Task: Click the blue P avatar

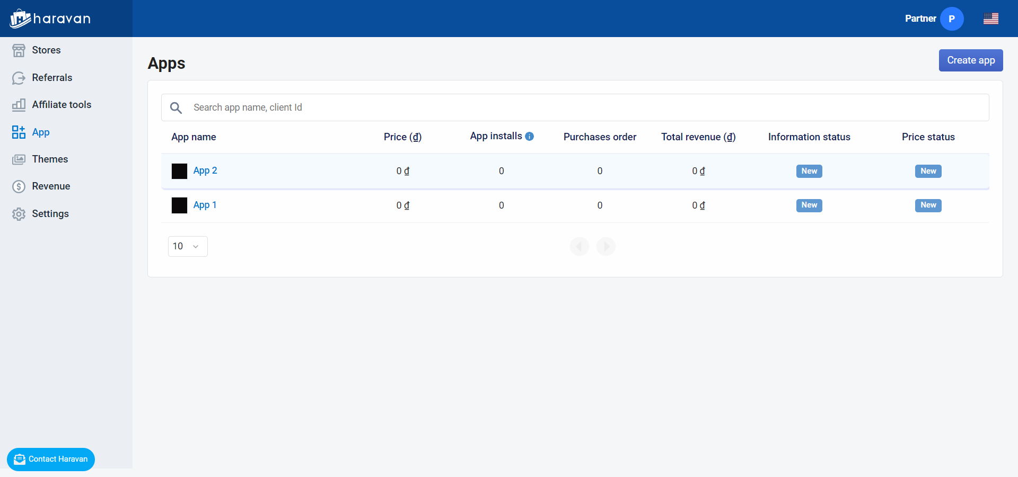Action: click(952, 19)
